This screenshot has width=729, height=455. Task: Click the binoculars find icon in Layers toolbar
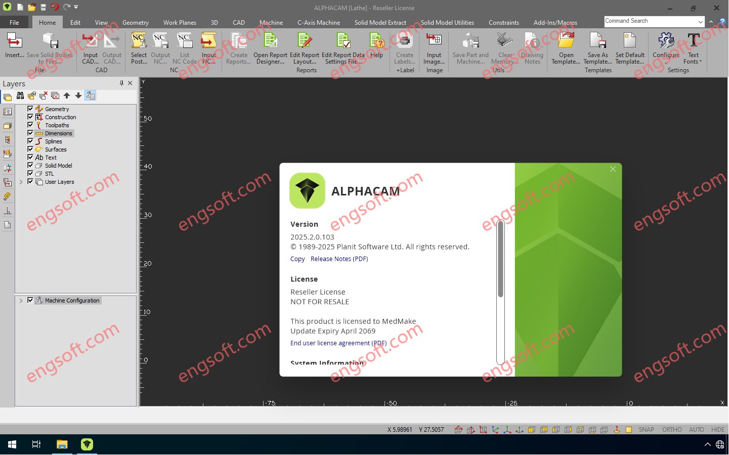click(20, 95)
